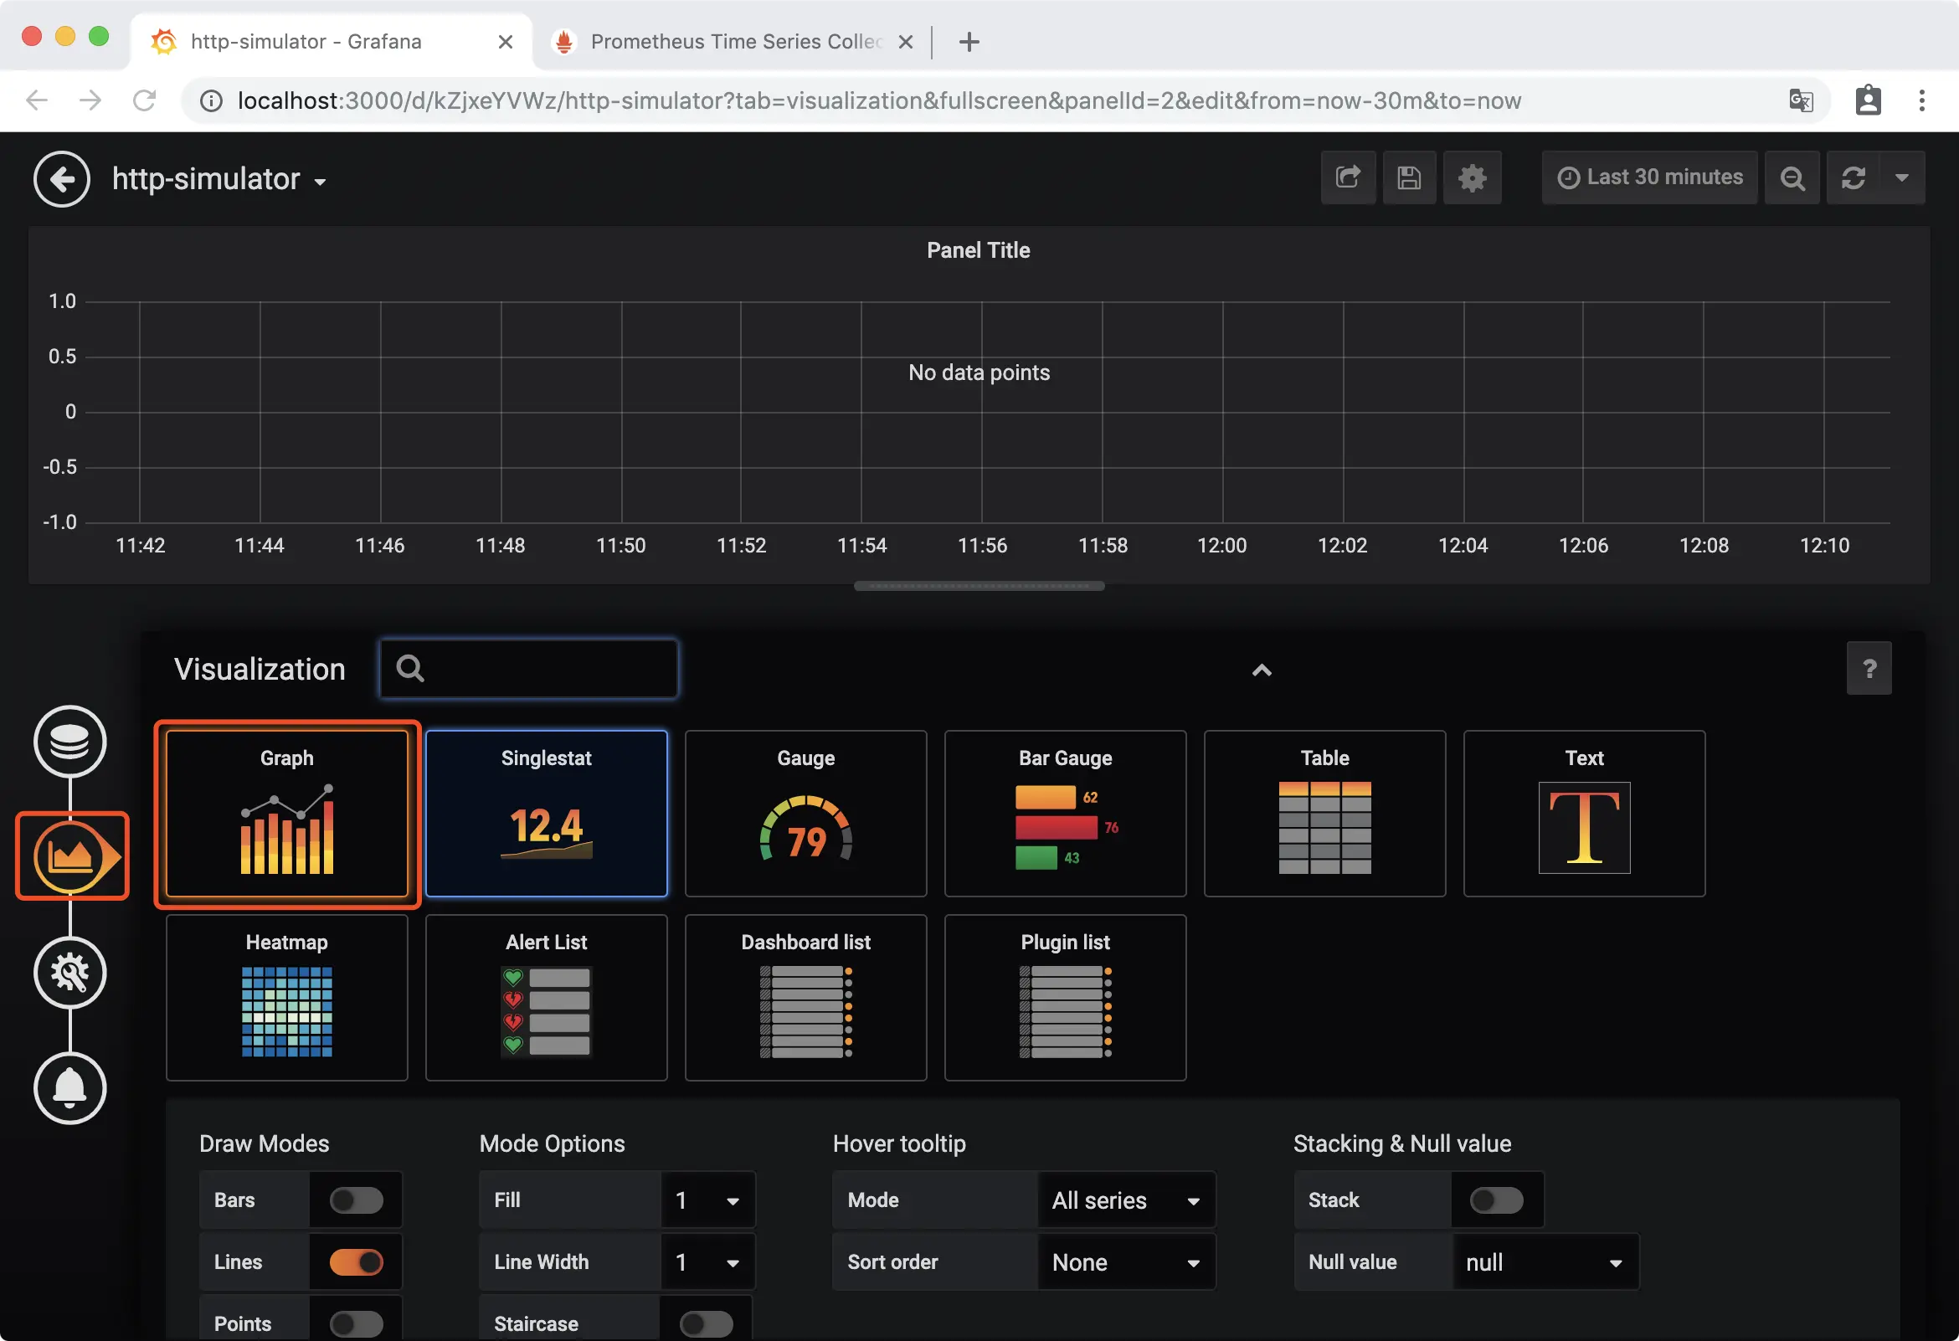Image resolution: width=1959 pixels, height=1341 pixels.
Task: Click the browser forward arrow
Action: [90, 101]
